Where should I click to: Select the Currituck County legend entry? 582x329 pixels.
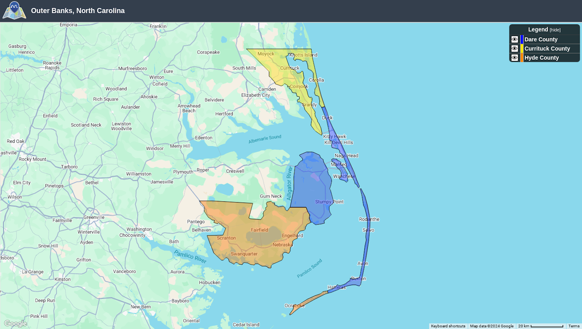547,48
